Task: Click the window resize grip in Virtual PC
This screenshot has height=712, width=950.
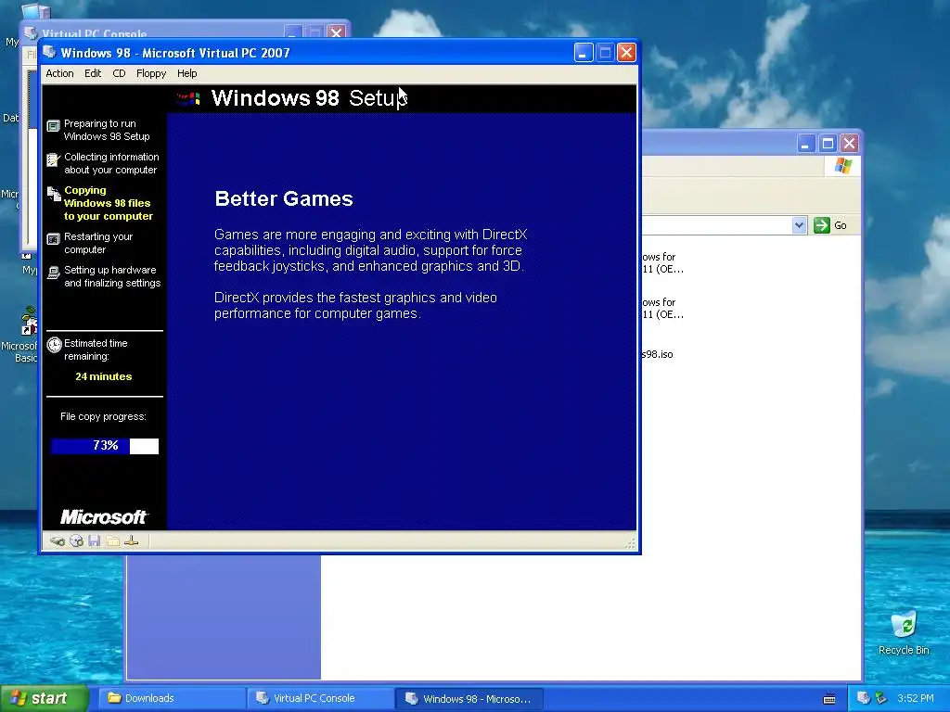Action: [630, 543]
